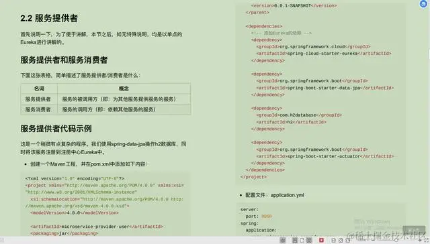Screen dimensions: 430x244
Task: Click the groupId com.h2database line
Action: (x=299, y=115)
